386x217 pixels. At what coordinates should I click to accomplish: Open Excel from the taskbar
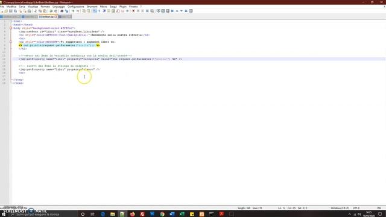pos(182,215)
